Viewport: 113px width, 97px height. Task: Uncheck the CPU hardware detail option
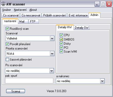61,35
